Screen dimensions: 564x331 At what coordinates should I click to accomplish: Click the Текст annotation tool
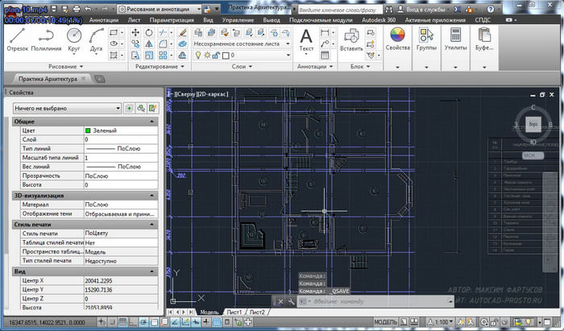pyautogui.click(x=306, y=38)
